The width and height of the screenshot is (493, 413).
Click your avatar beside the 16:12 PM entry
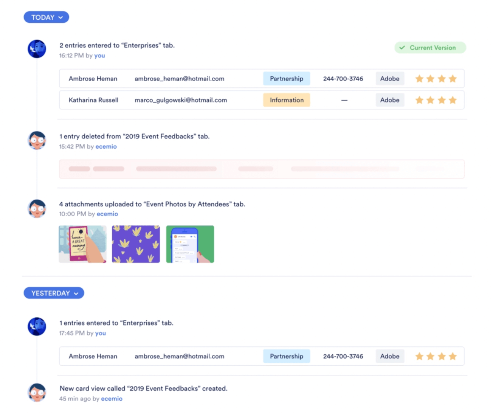(x=37, y=49)
